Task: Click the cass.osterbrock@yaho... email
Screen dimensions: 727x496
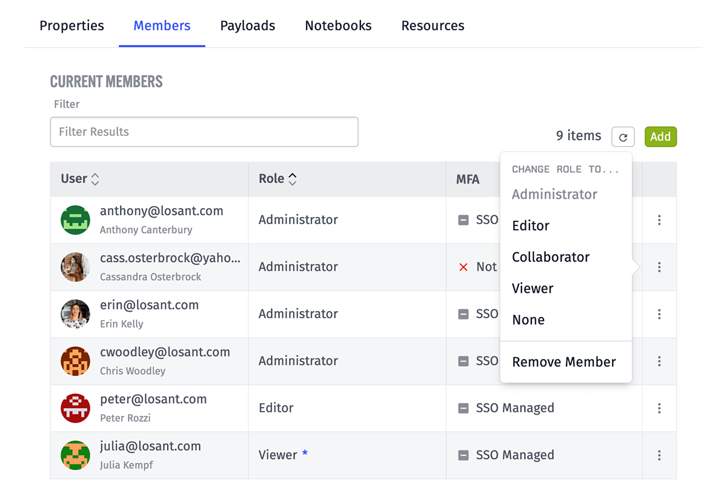Action: 170,258
